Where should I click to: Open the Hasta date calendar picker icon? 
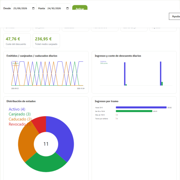[x=67, y=8]
